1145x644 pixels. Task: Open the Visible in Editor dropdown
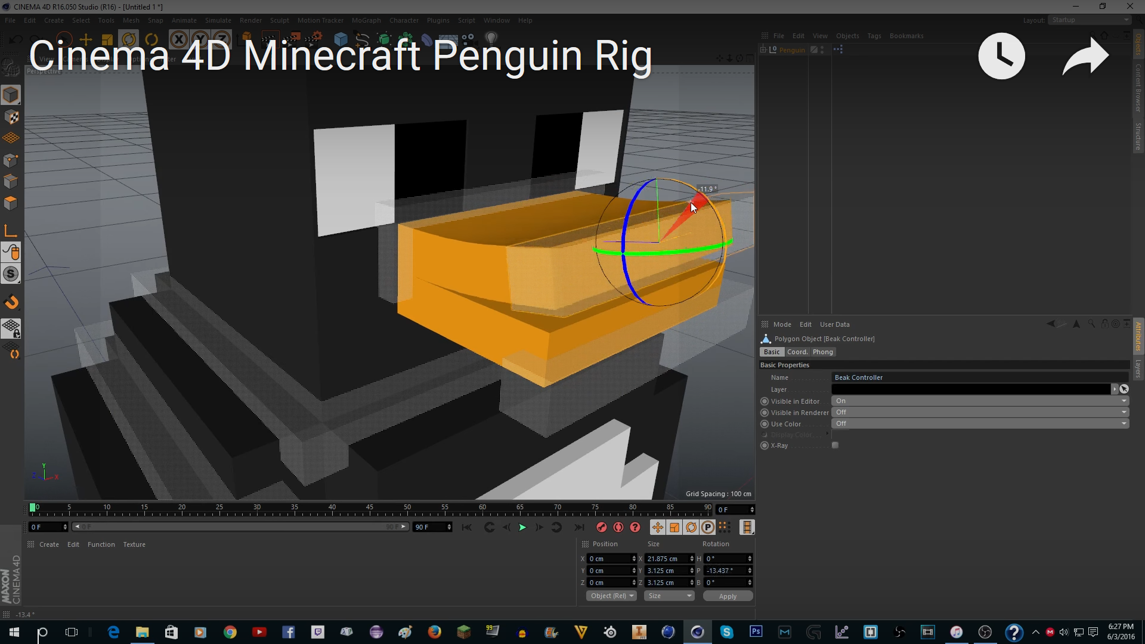tap(980, 401)
